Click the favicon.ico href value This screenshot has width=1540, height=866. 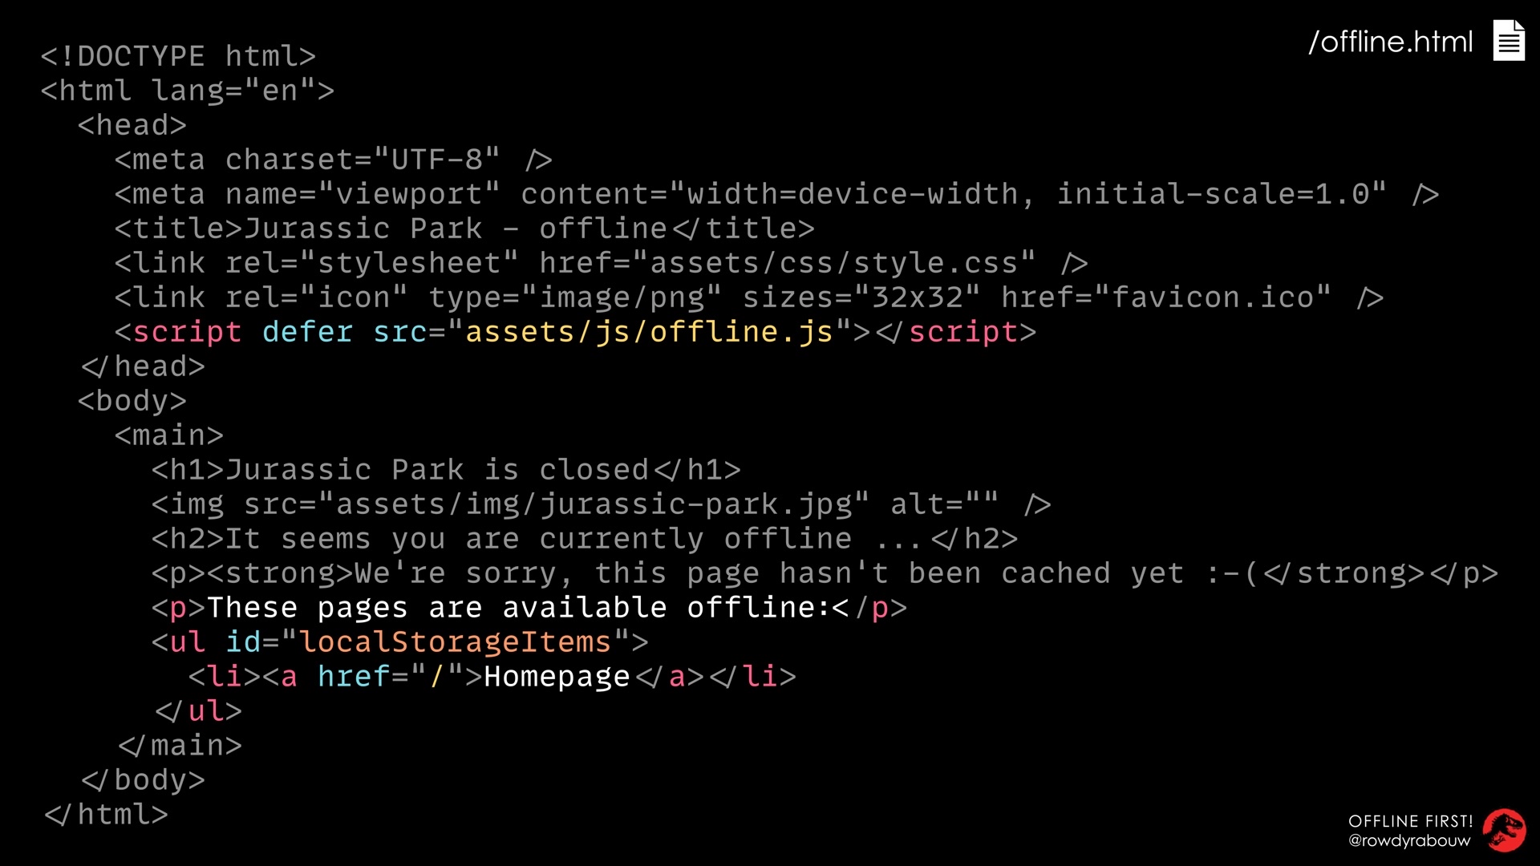coord(1213,297)
